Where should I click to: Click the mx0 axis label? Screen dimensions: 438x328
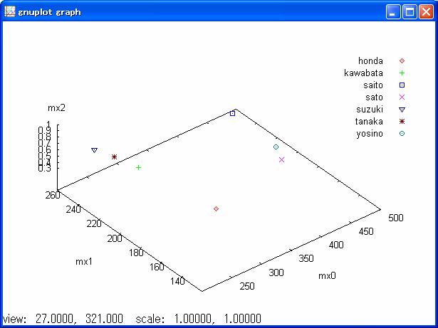[327, 275]
